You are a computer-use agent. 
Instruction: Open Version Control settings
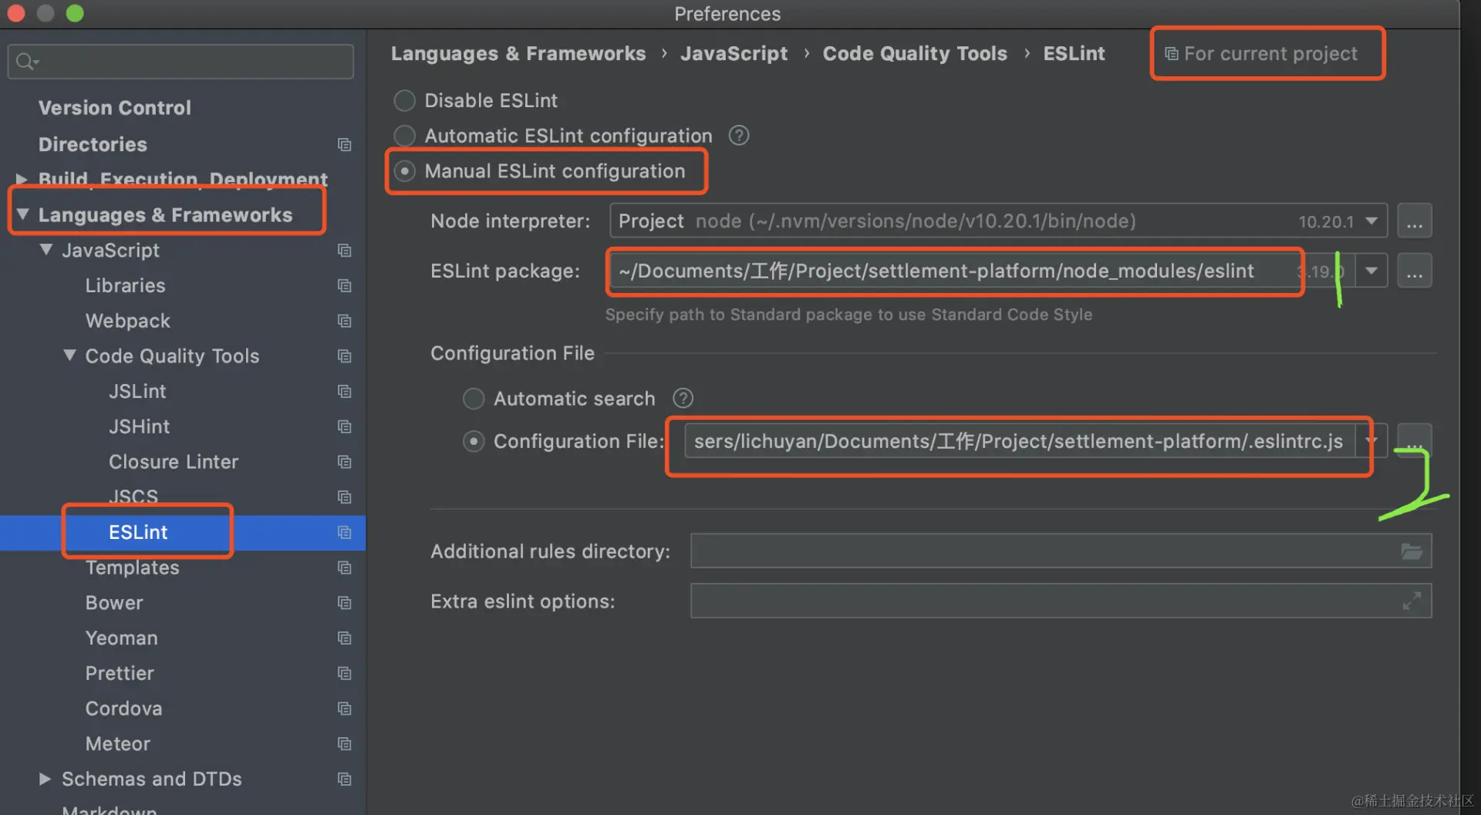(x=115, y=108)
